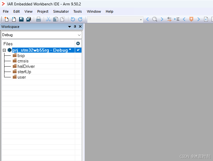
Task: Click the toolbar drag handle grip
Action: pos(2,19)
